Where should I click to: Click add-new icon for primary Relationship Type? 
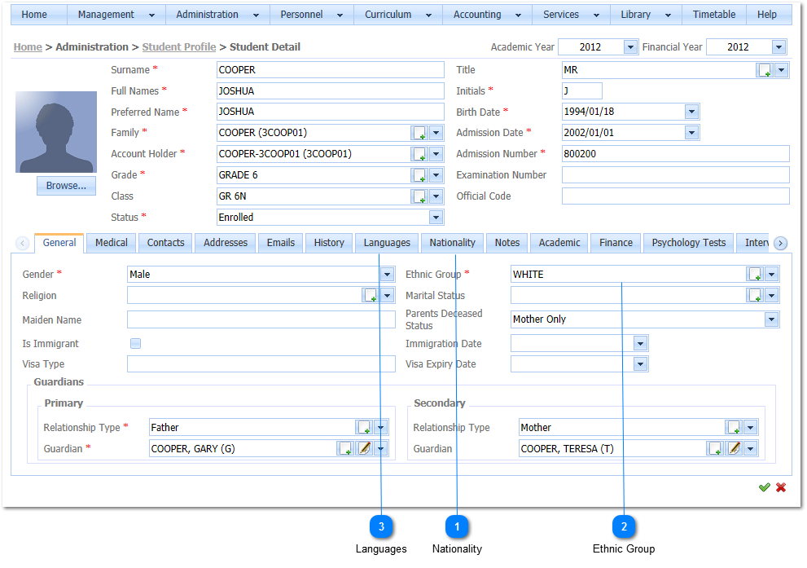(x=364, y=427)
